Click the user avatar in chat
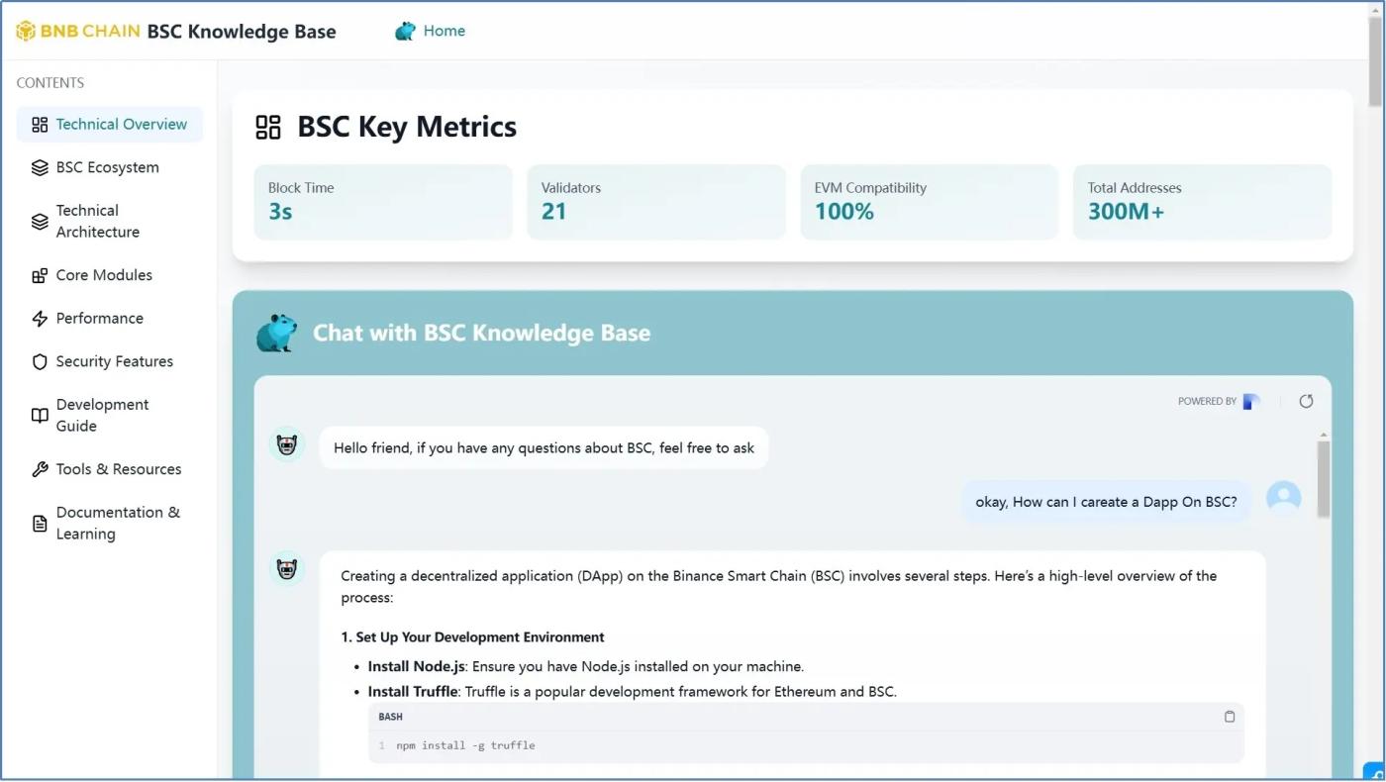This screenshot has width=1386, height=782. coord(1284,498)
